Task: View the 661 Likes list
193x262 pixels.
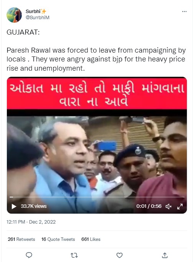Action: point(91,239)
